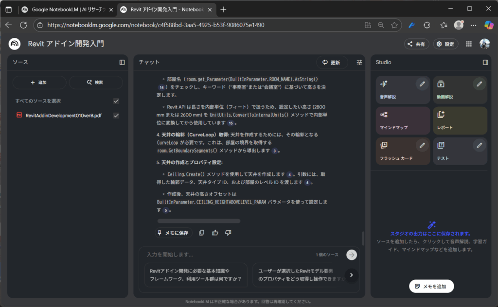
Task: Switch to Google NotebookLM tab
Action: (x=67, y=9)
